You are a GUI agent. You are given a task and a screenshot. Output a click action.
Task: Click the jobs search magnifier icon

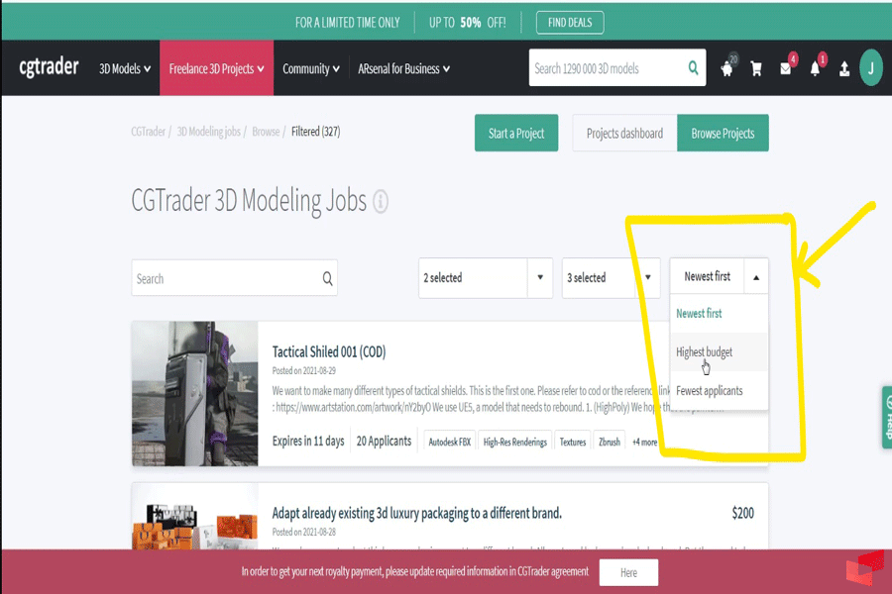[327, 279]
